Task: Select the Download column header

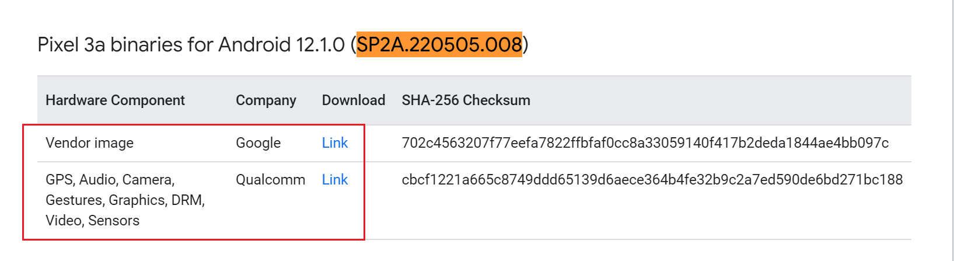Action: pos(353,100)
